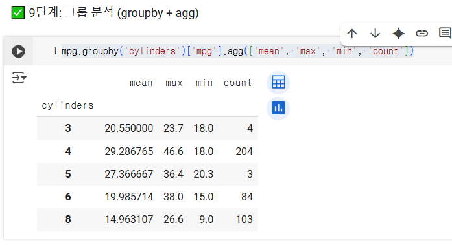Select mean value 20.550000
Viewport: 452px width, 245px height.
[128, 129]
